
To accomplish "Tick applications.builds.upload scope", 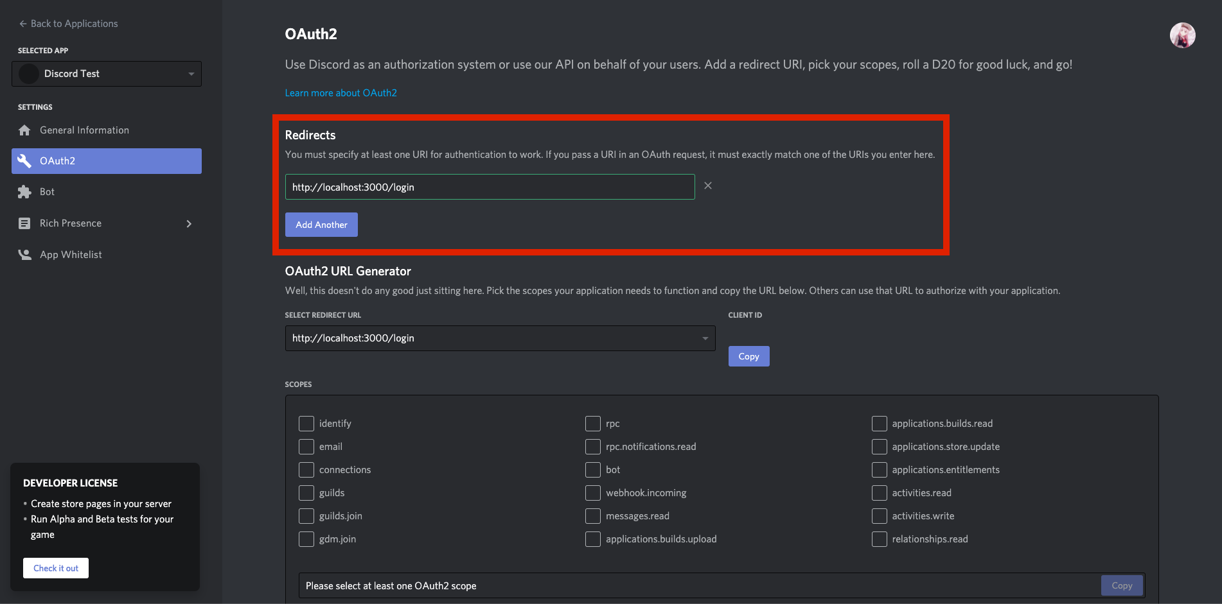I will click(593, 539).
